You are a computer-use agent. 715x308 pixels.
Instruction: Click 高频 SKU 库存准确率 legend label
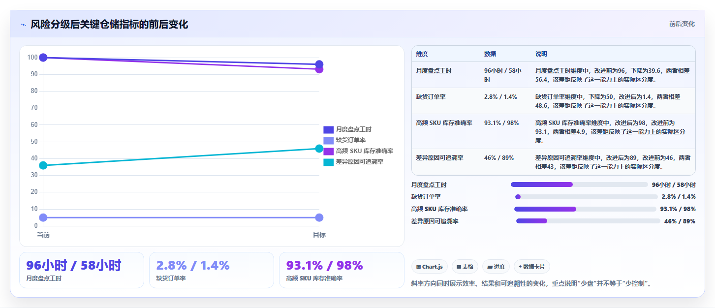pyautogui.click(x=364, y=151)
